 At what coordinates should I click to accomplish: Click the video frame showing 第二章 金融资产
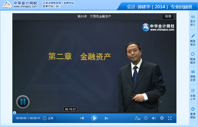click(94, 66)
